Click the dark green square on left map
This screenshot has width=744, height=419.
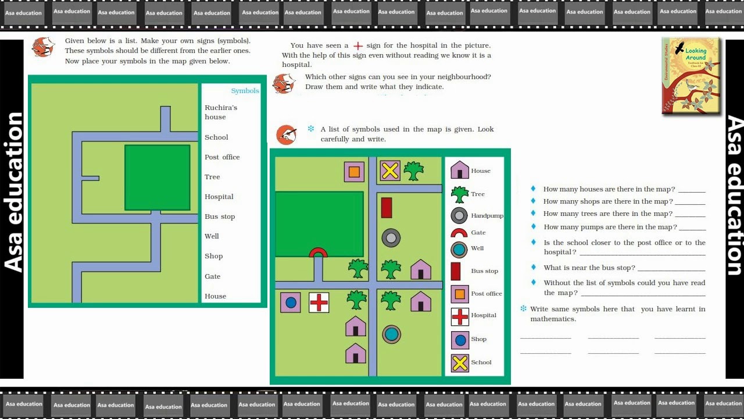[x=157, y=177]
